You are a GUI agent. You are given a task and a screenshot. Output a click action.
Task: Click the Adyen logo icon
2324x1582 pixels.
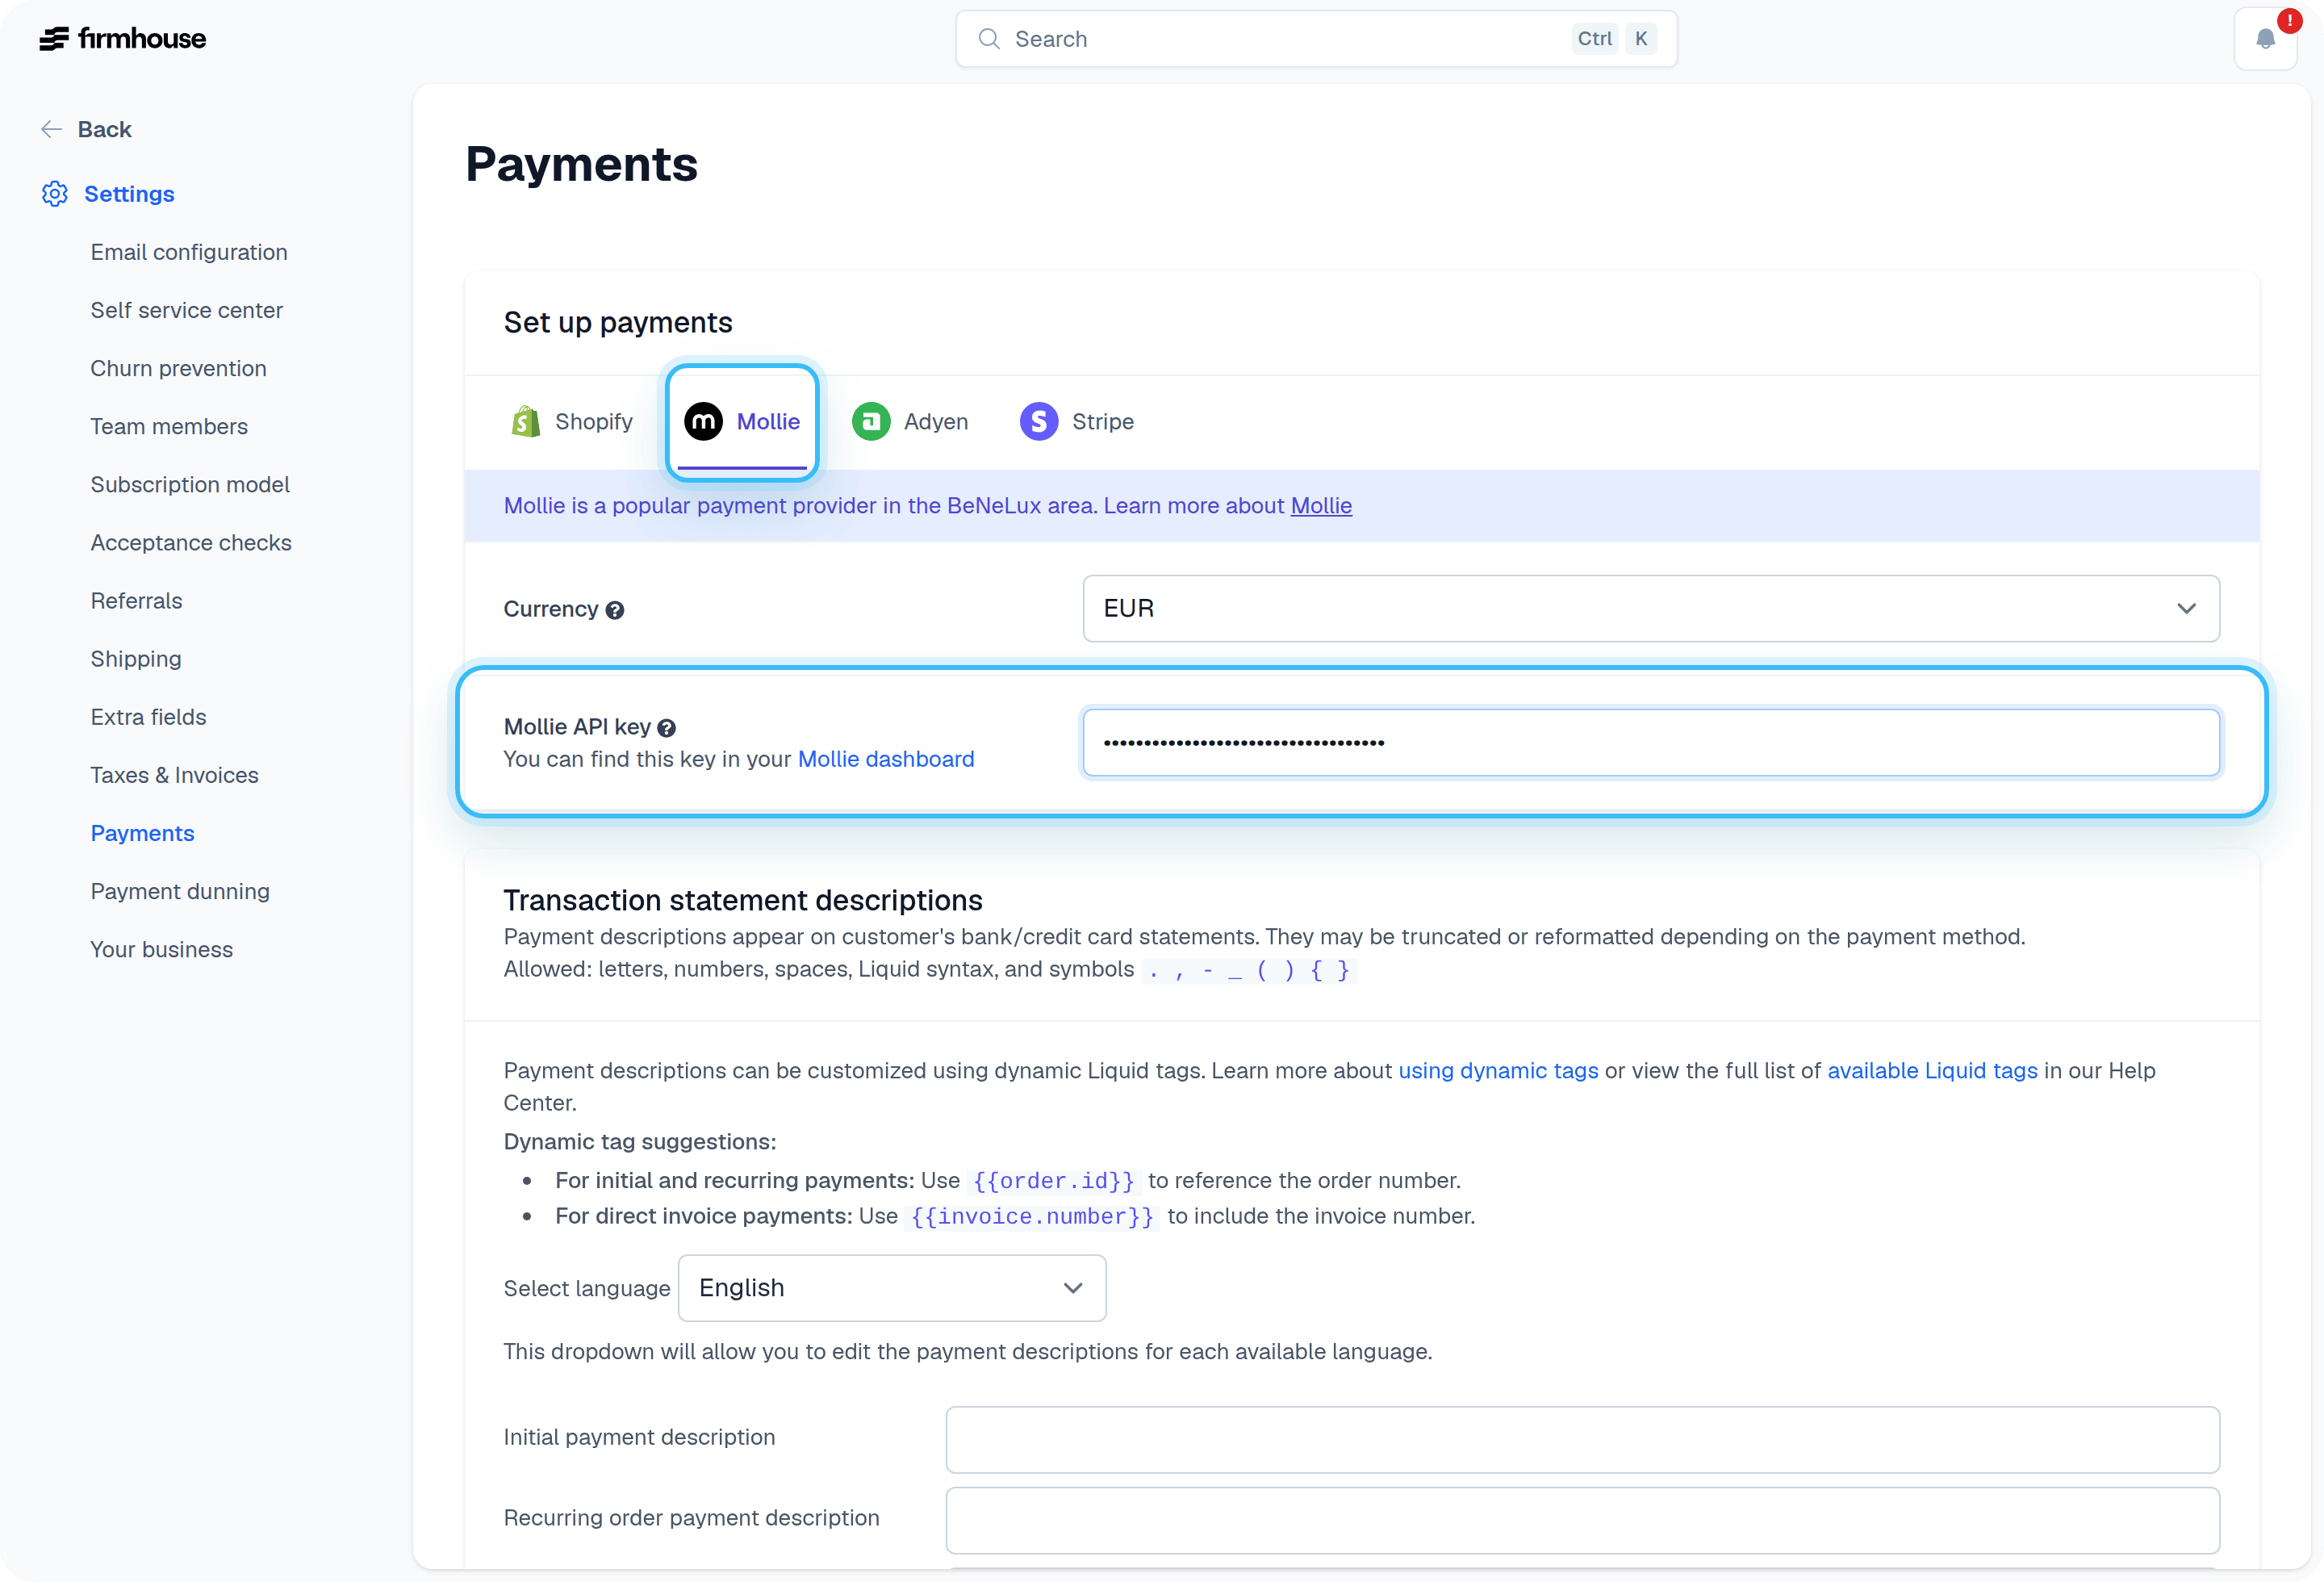tap(871, 422)
